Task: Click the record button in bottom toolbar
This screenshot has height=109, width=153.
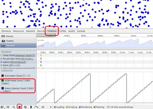Action: (x=20, y=107)
